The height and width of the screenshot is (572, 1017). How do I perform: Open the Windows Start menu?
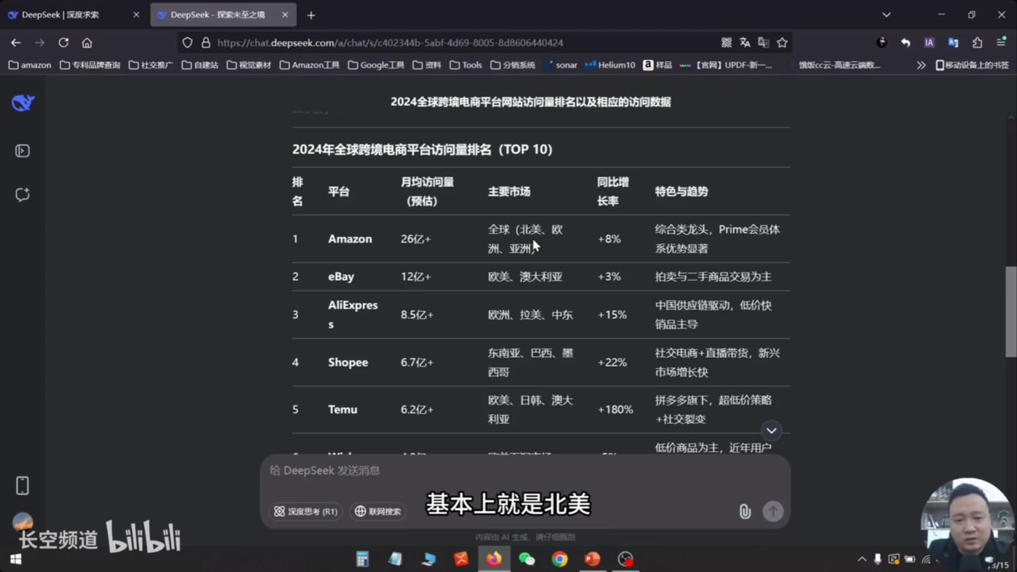coord(16,559)
